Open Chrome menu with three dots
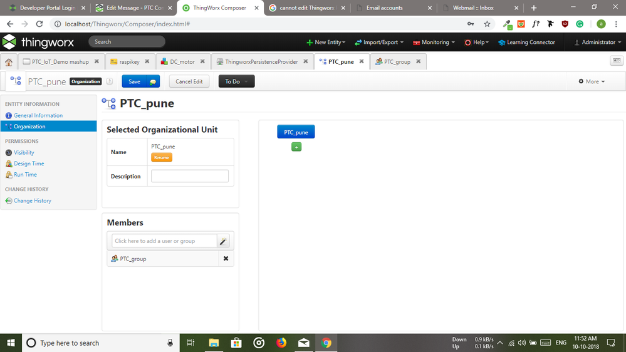 [617, 24]
